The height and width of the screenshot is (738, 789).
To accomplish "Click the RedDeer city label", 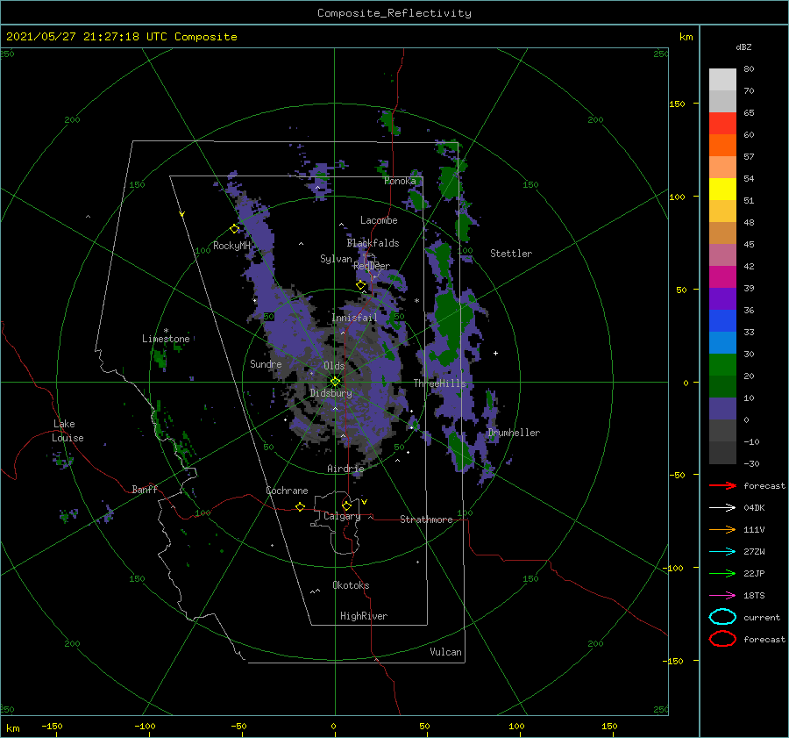I will pos(372,266).
